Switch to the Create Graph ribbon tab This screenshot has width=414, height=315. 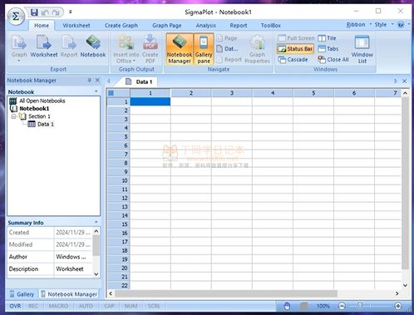121,26
